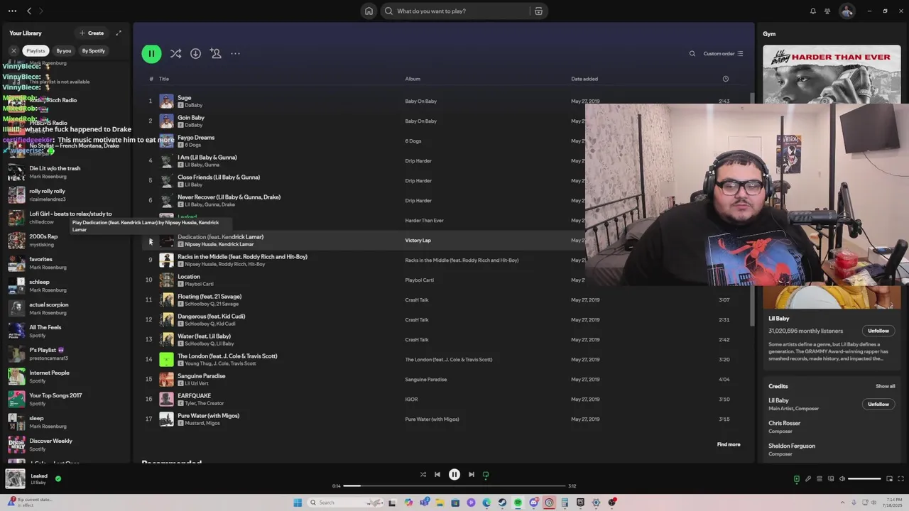Screen dimensions: 909x511
Task: Open the user profile menu
Action: (847, 11)
